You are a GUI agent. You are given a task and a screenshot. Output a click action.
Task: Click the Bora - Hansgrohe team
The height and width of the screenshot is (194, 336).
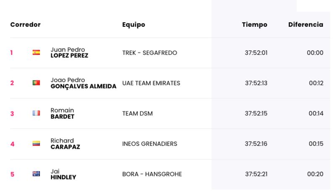[152, 174]
